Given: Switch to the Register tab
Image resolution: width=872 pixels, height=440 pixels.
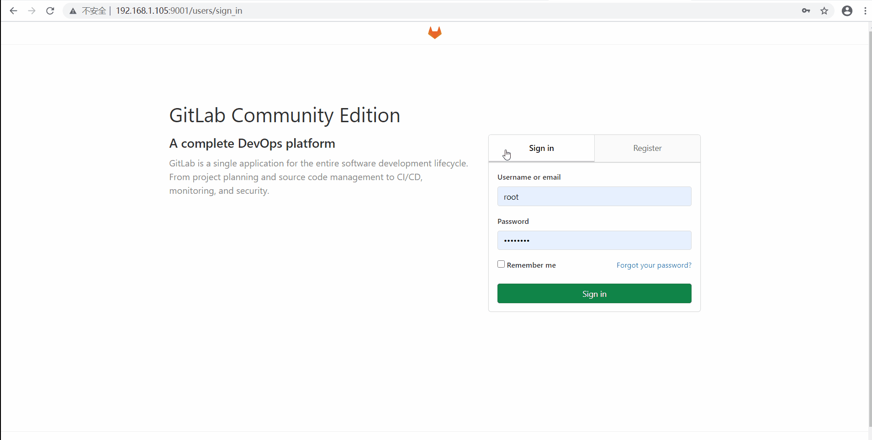Looking at the screenshot, I should [x=647, y=148].
